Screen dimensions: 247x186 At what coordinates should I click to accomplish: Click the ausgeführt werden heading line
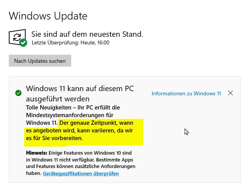pyautogui.click(x=58, y=99)
